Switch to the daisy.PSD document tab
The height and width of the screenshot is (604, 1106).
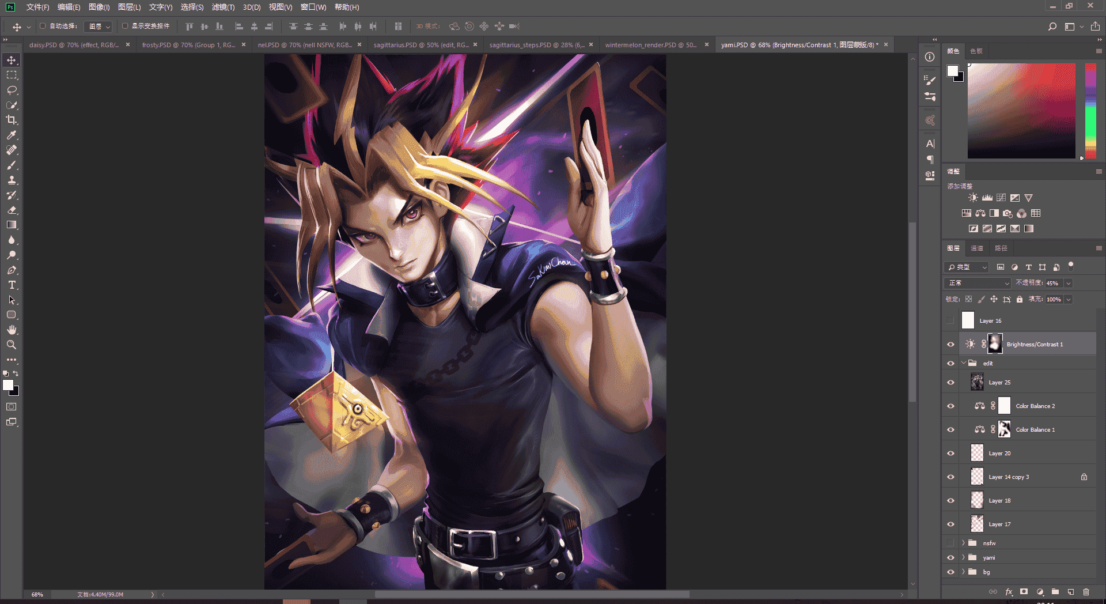click(x=74, y=45)
